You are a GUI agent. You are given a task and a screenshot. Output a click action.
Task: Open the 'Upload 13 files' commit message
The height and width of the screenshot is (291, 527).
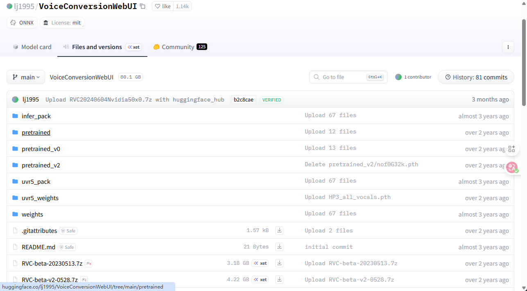(x=330, y=148)
